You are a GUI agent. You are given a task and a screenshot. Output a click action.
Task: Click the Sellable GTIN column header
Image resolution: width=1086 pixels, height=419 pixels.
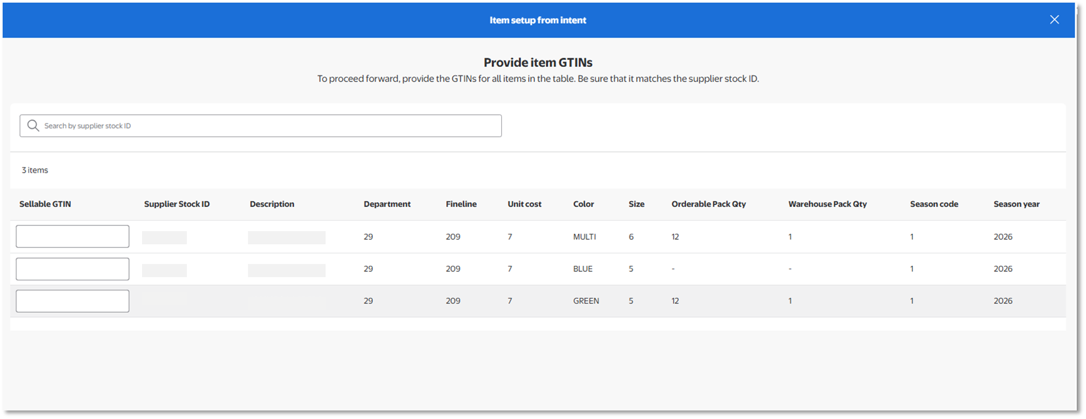(45, 204)
